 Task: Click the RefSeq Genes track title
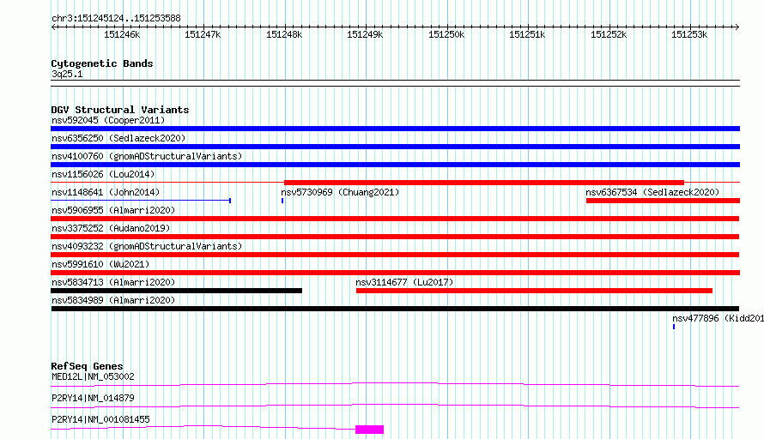88,366
